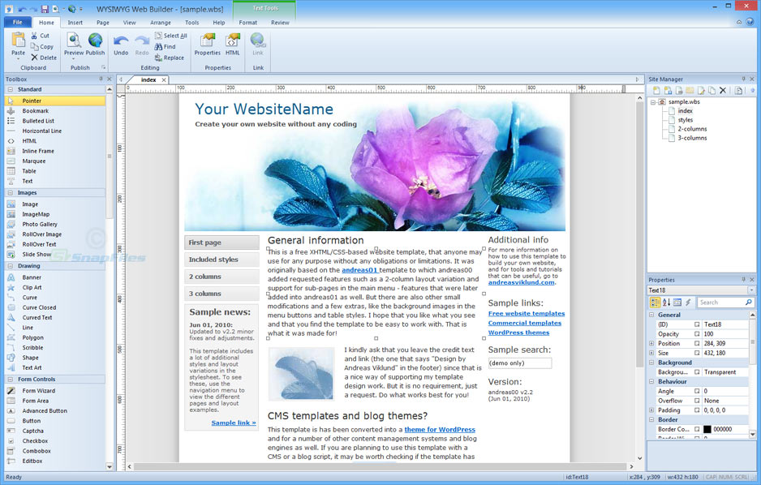Expand the Position property row
Viewport: 761px width, 485px height.
pyautogui.click(x=652, y=344)
